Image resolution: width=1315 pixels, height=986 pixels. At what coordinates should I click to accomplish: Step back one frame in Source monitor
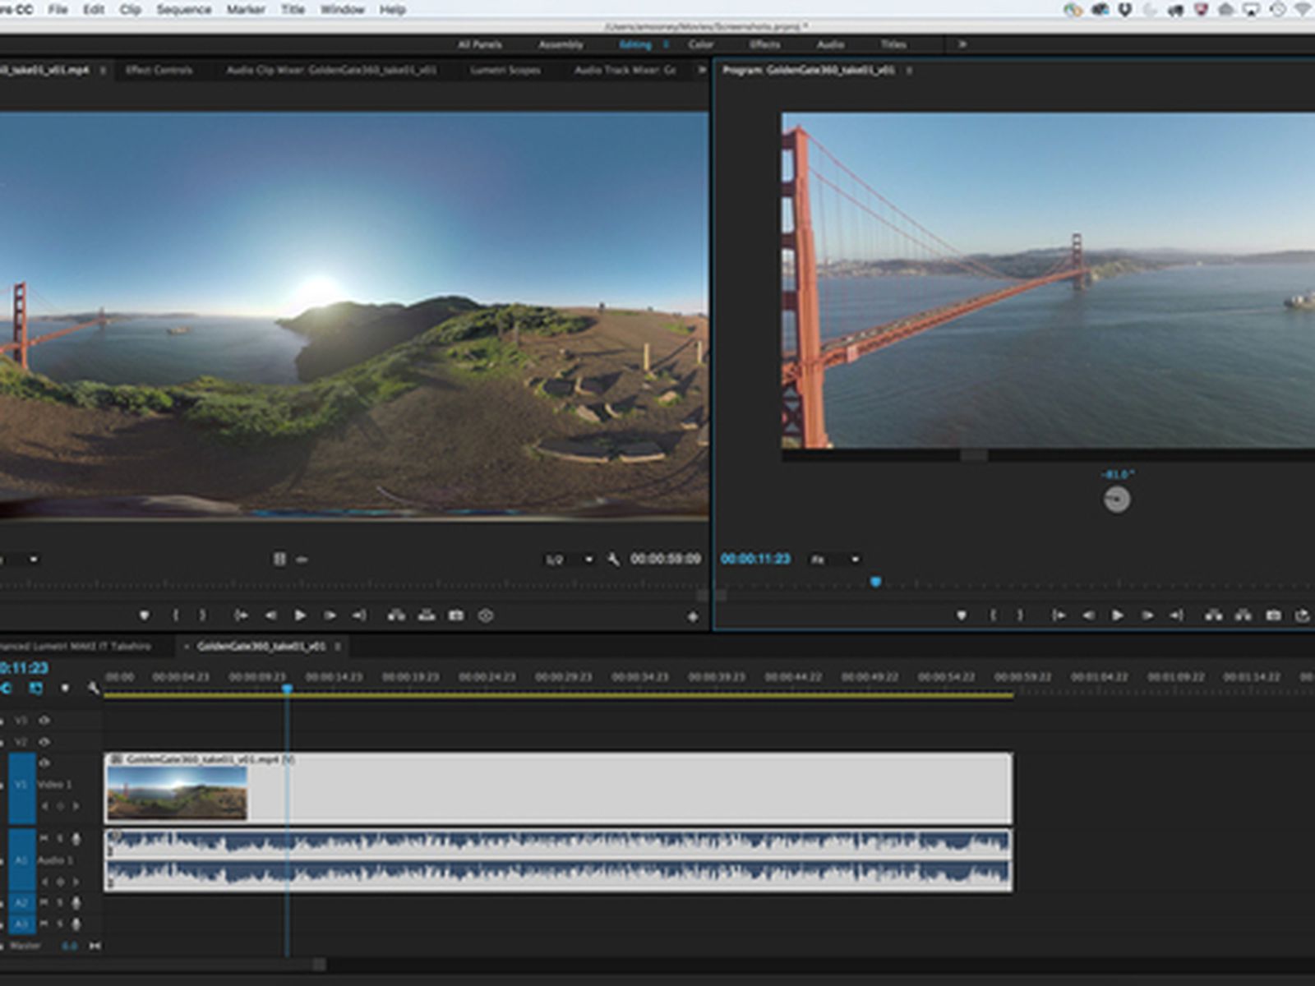tap(270, 615)
